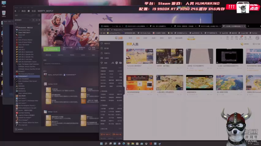Open the black screen stream thumbnail

[229, 56]
